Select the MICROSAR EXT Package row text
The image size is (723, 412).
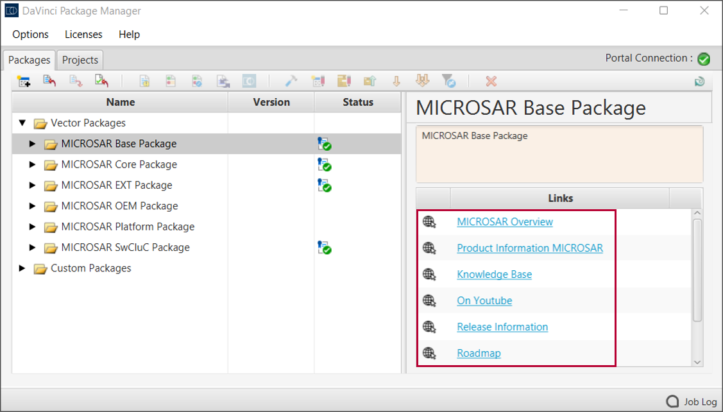click(117, 185)
